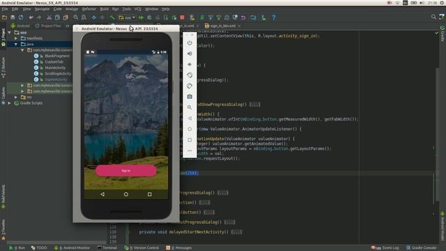Collapse the app module node

click(10, 33)
